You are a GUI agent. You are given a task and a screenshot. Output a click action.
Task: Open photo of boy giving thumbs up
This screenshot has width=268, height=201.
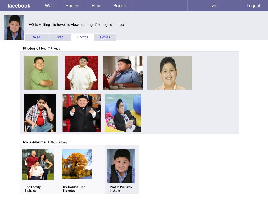(x=81, y=113)
